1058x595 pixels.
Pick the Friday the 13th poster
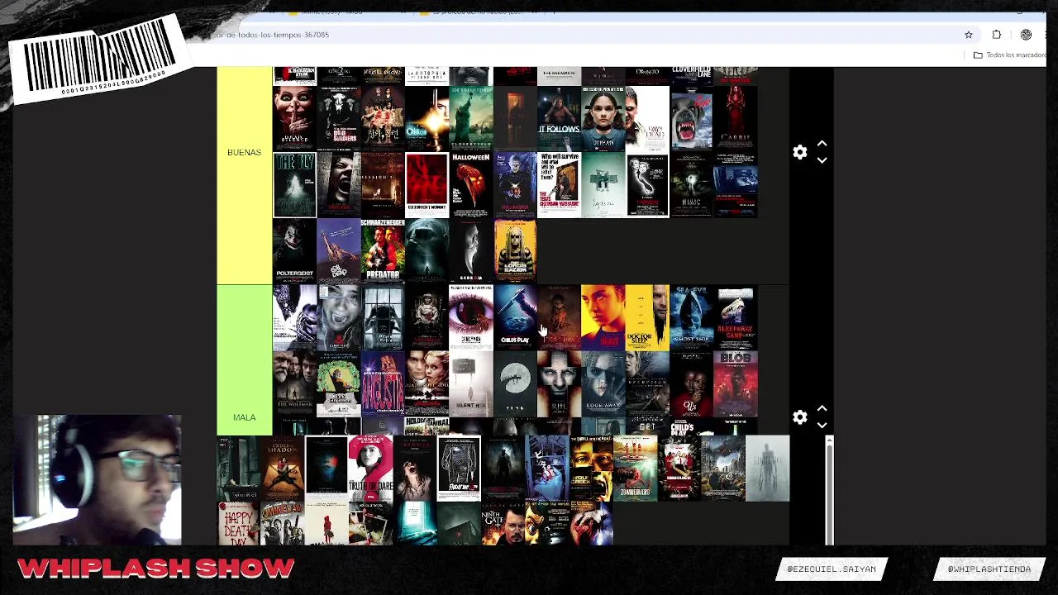click(x=459, y=469)
